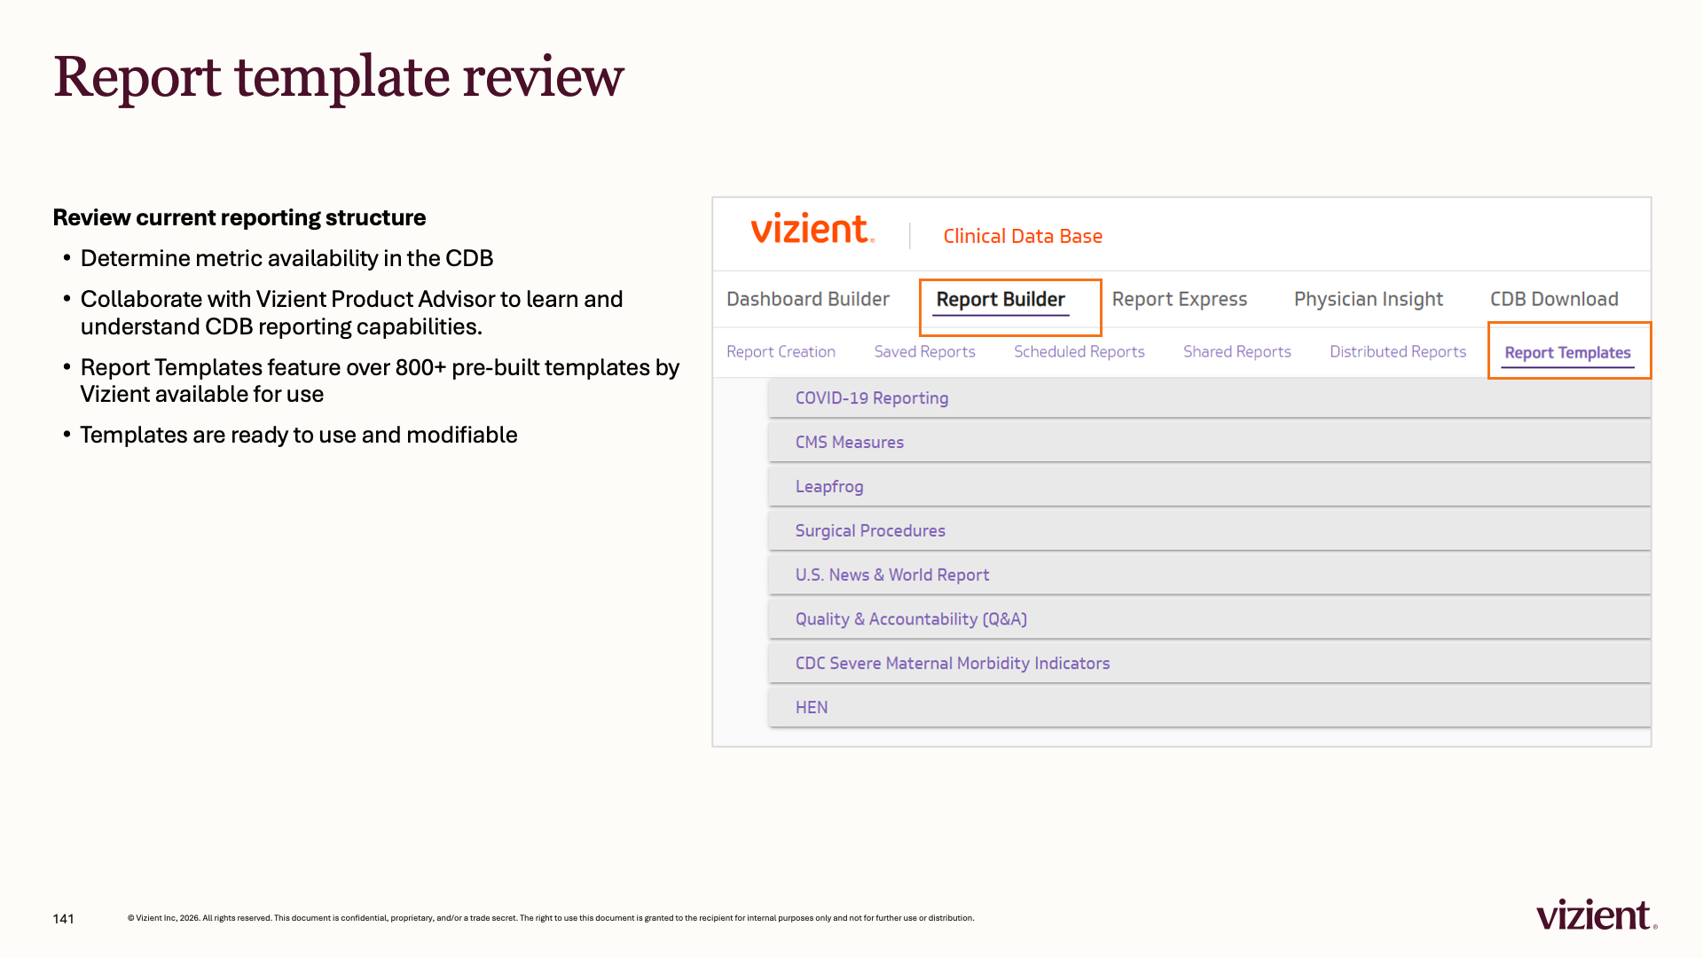The width and height of the screenshot is (1703, 958).
Task: Open the Report Express tab
Action: coord(1180,300)
